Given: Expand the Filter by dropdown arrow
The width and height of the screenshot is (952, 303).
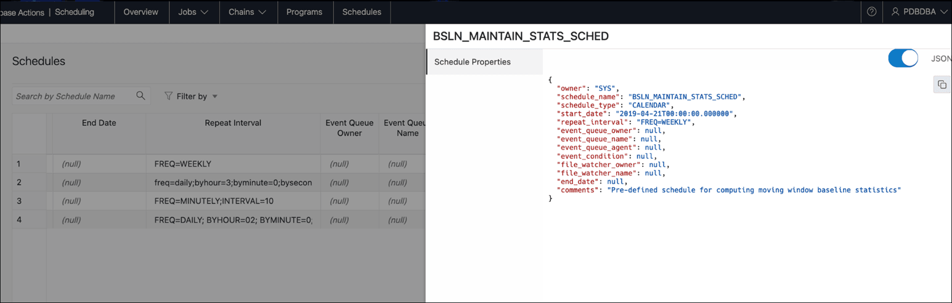Looking at the screenshot, I should [x=215, y=97].
